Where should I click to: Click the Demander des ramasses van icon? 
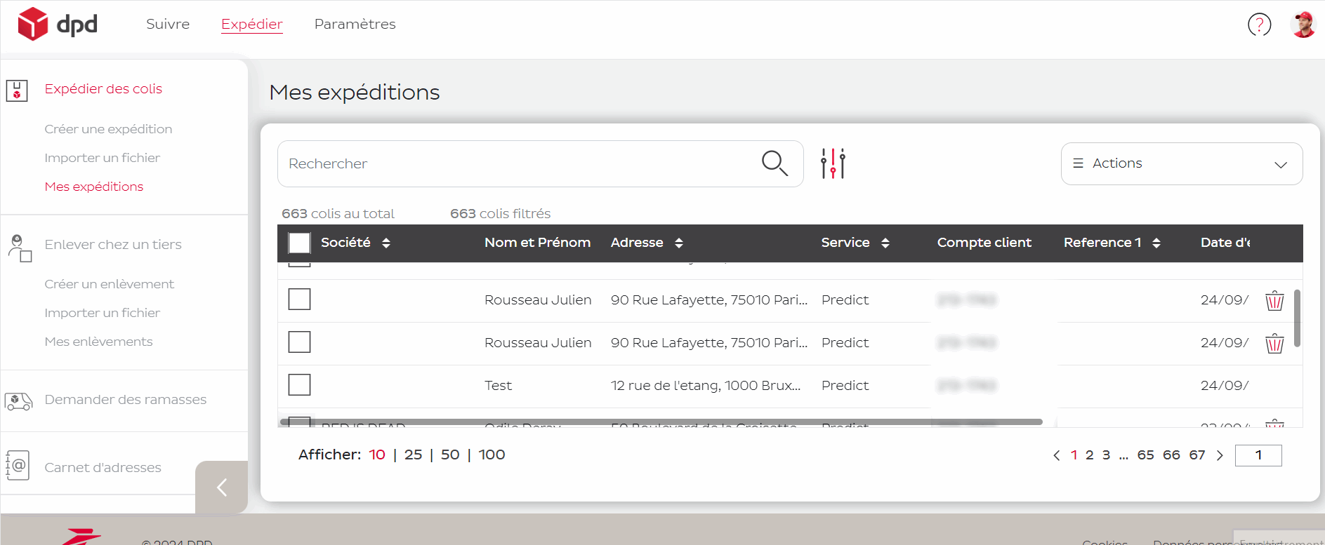coord(18,401)
